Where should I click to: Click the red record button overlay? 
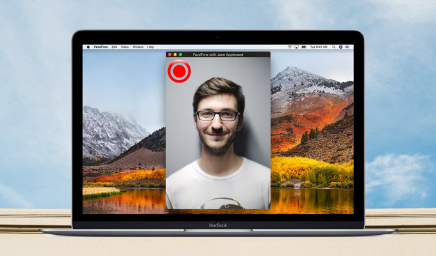point(179,72)
